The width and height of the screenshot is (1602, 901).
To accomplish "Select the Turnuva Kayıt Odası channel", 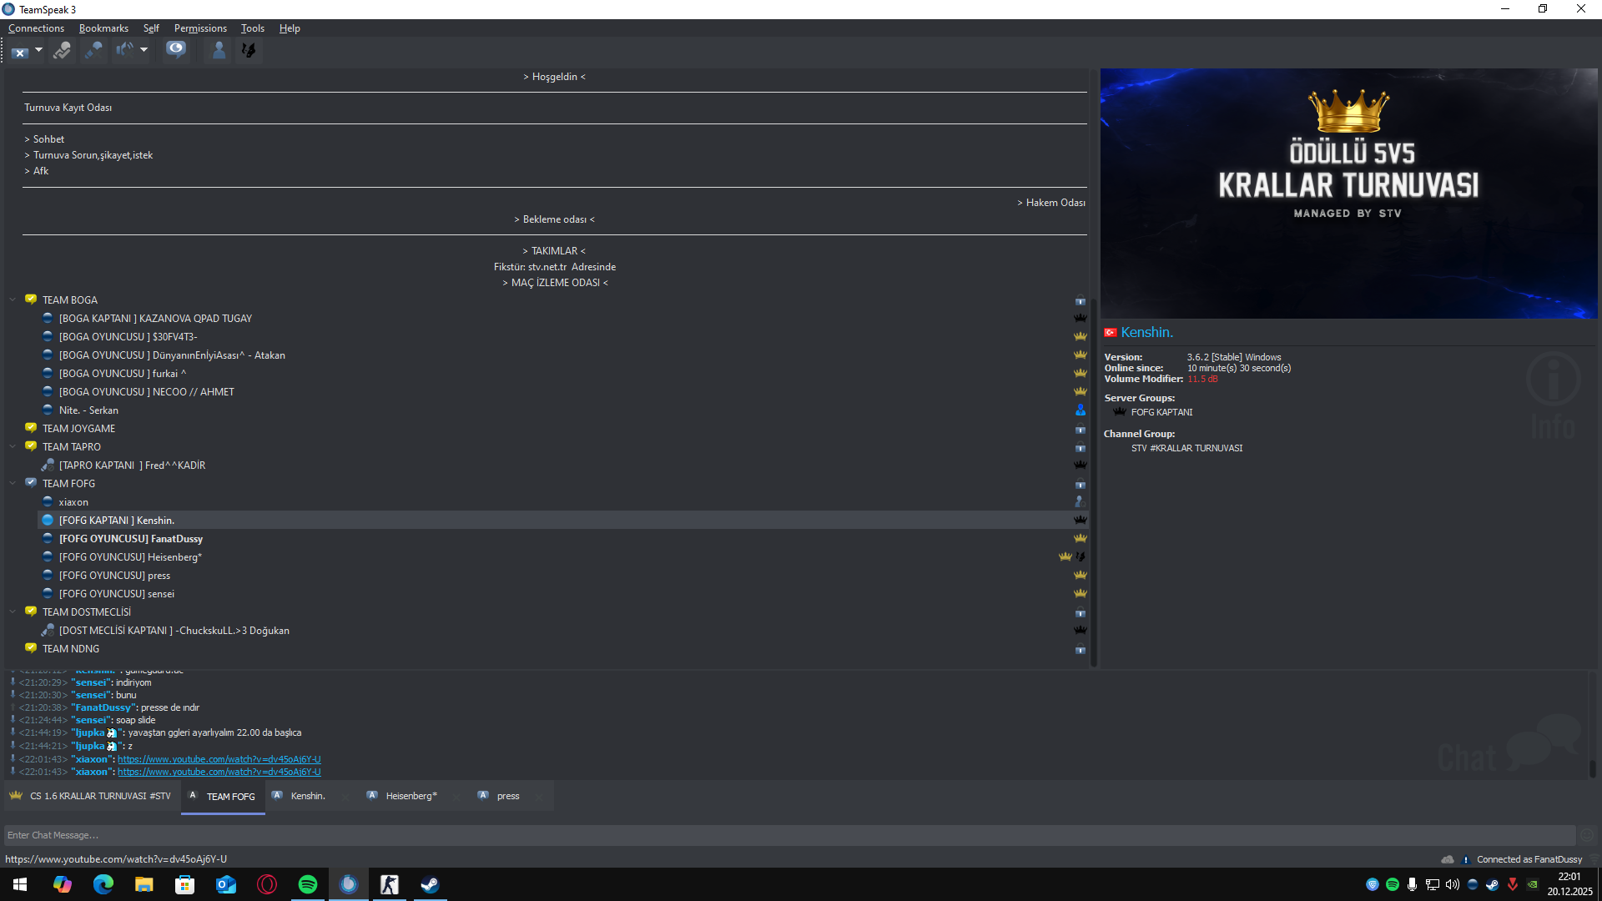I will [x=68, y=108].
